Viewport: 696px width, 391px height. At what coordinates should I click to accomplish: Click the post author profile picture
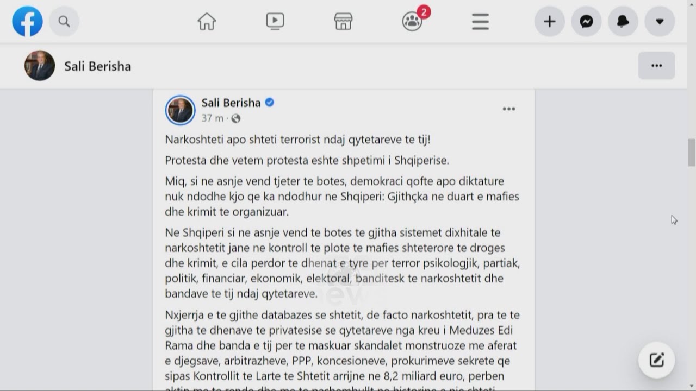180,110
